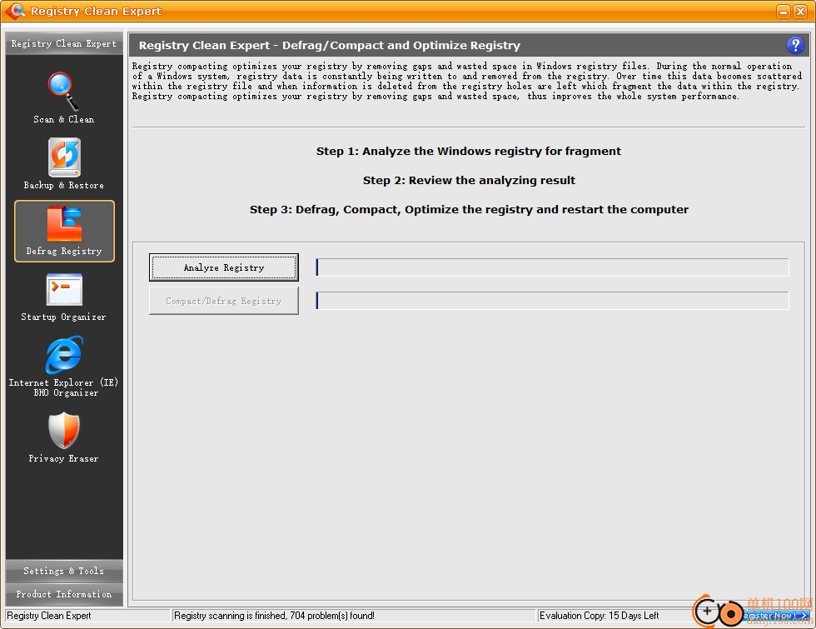Click the 'Step 1: Analyze the Windows registry' text
This screenshot has height=629, width=816.
click(468, 152)
